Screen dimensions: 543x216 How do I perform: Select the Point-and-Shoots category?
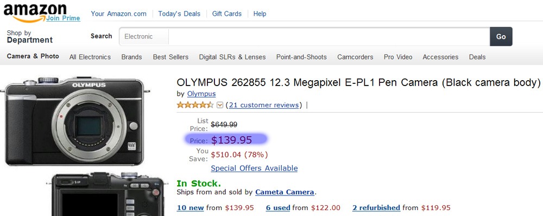click(x=301, y=57)
